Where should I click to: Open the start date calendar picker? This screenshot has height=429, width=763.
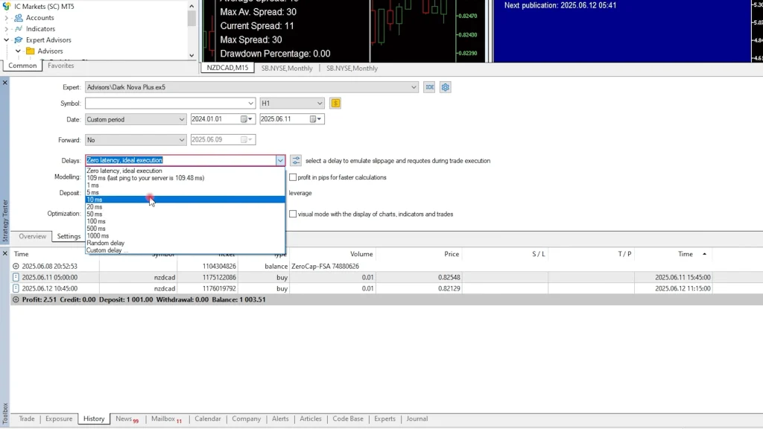pyautogui.click(x=244, y=119)
